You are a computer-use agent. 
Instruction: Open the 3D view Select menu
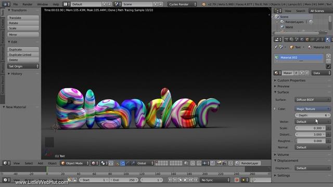(29, 163)
